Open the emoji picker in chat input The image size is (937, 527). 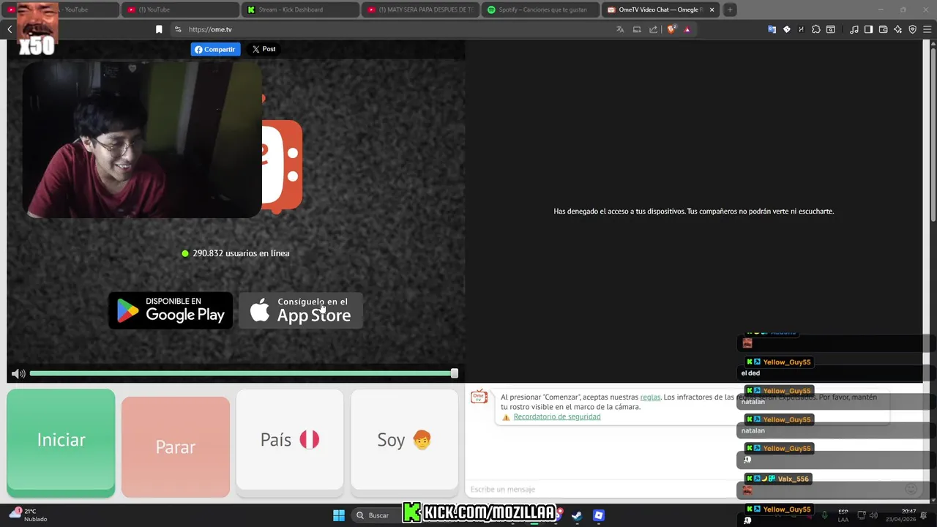(911, 489)
